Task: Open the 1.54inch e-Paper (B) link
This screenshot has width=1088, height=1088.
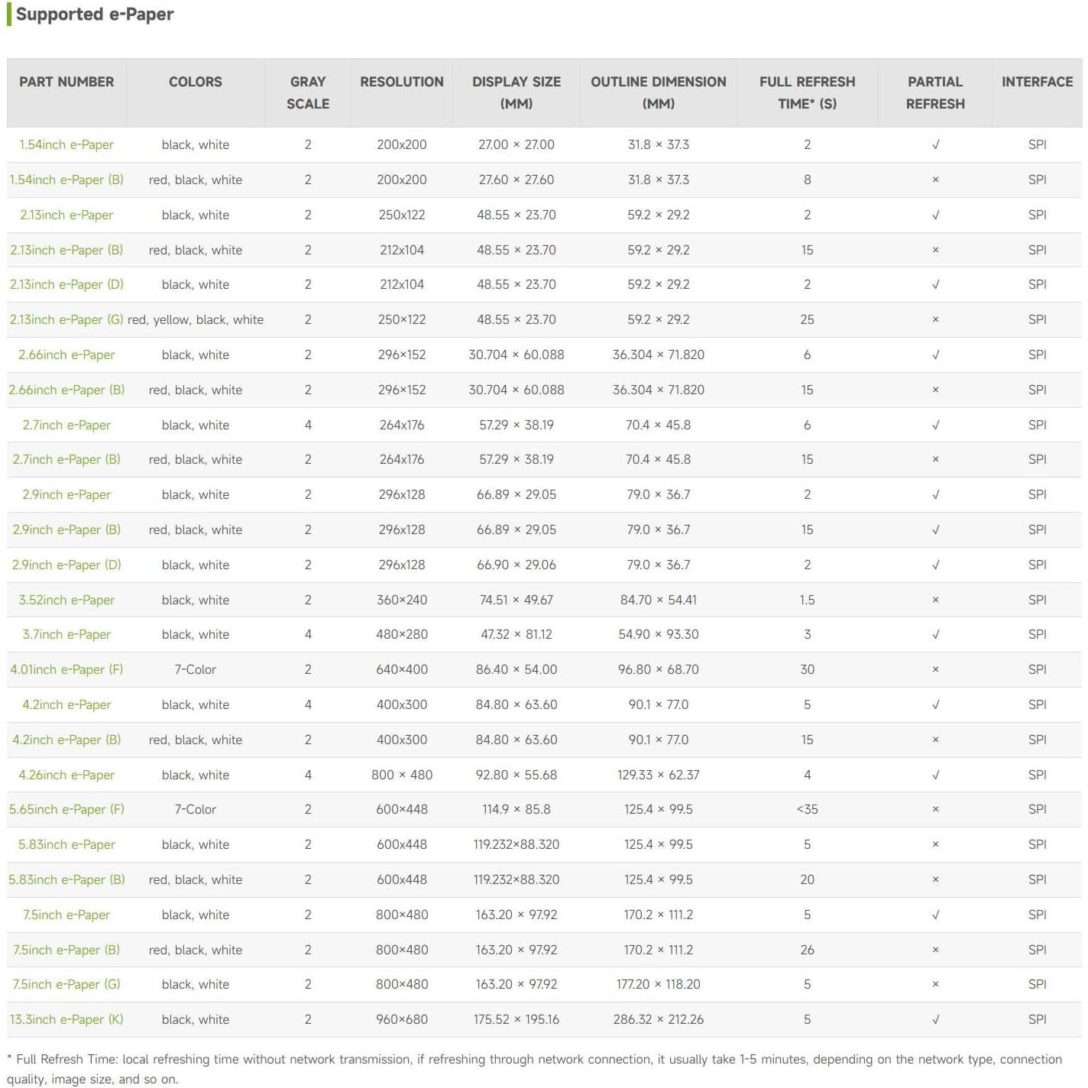Action: point(66,180)
